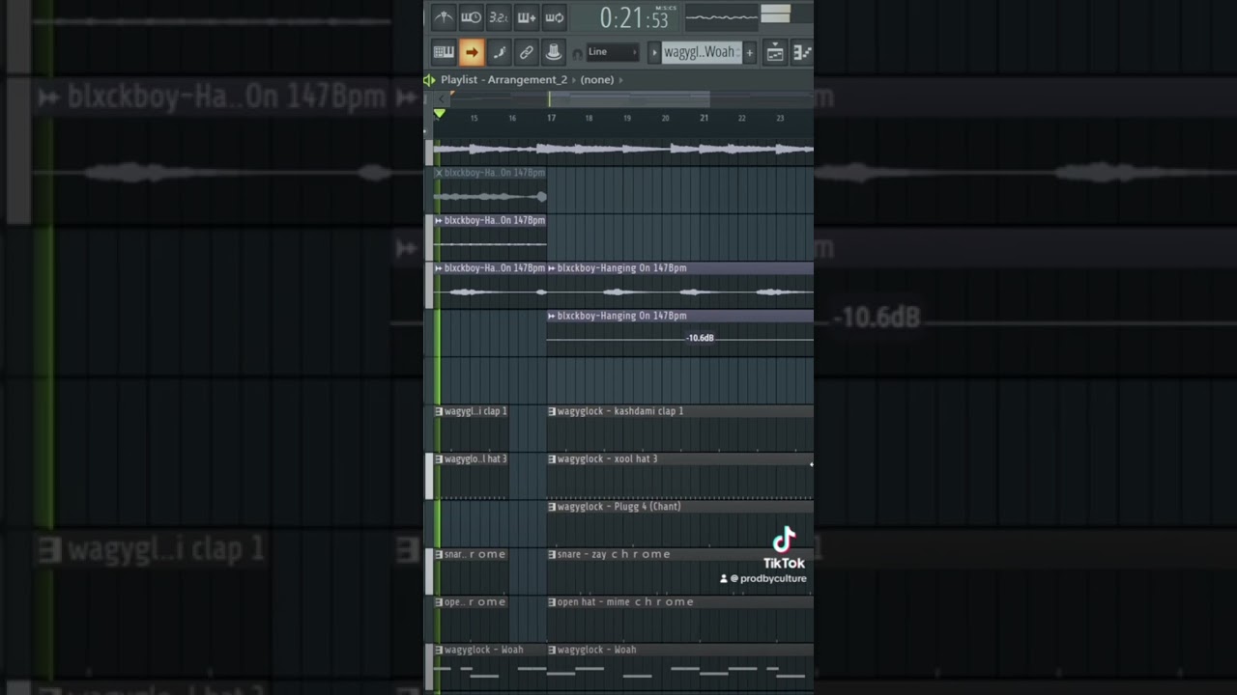Select short snar.. rome clip

pyautogui.click(x=471, y=570)
